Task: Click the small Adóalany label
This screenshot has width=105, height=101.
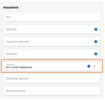Action: (10, 64)
